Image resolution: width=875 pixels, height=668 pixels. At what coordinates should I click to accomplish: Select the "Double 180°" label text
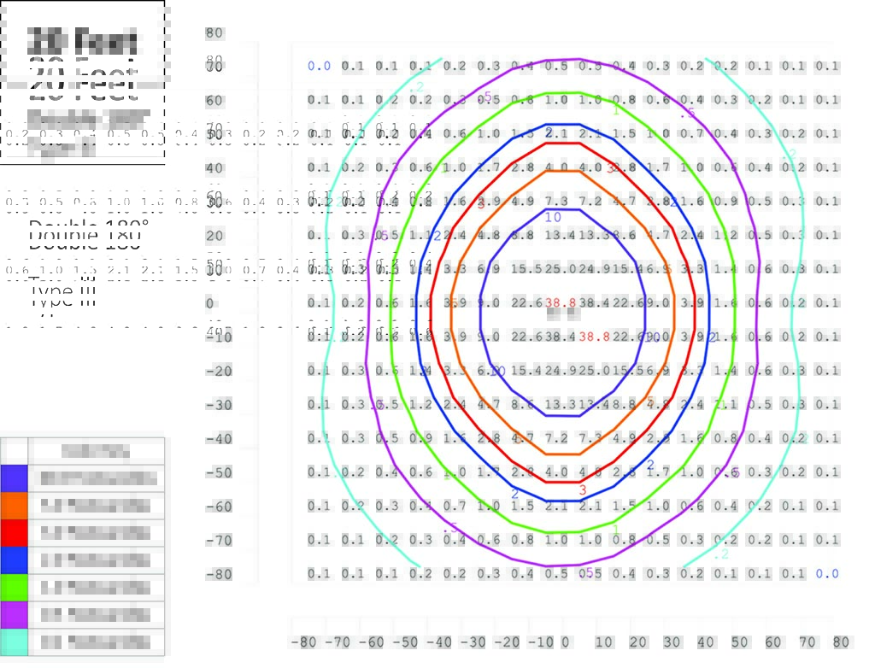click(x=89, y=234)
